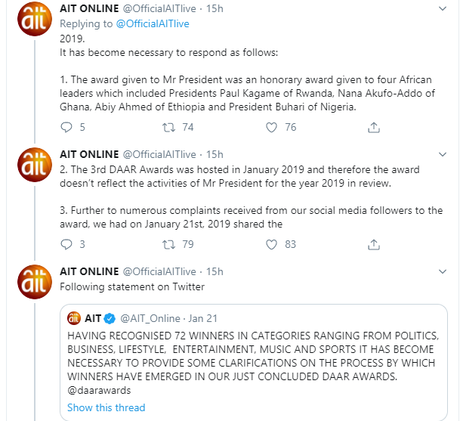The image size is (460, 421).
Task: Retweet the first tweet with 74 retweets
Action: click(x=168, y=128)
